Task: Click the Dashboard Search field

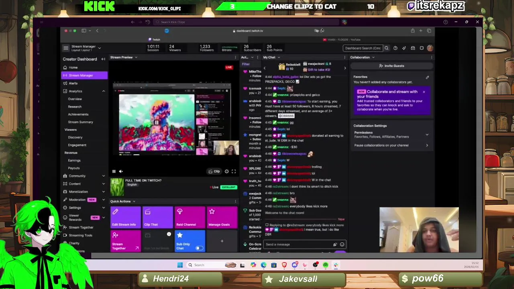Action: pos(363,48)
